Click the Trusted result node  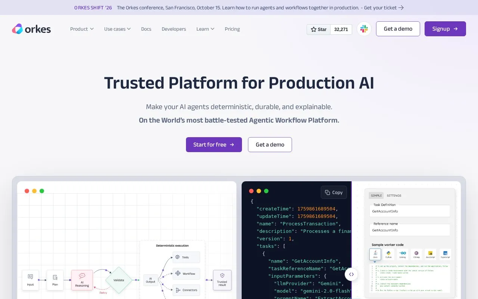click(222, 280)
